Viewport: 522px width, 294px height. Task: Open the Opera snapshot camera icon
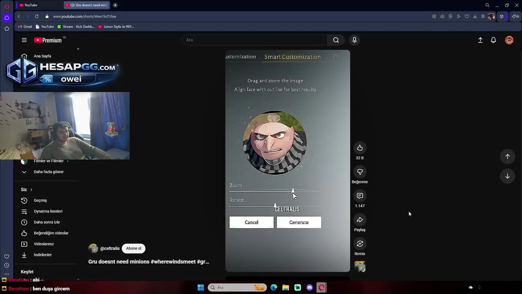[442, 16]
